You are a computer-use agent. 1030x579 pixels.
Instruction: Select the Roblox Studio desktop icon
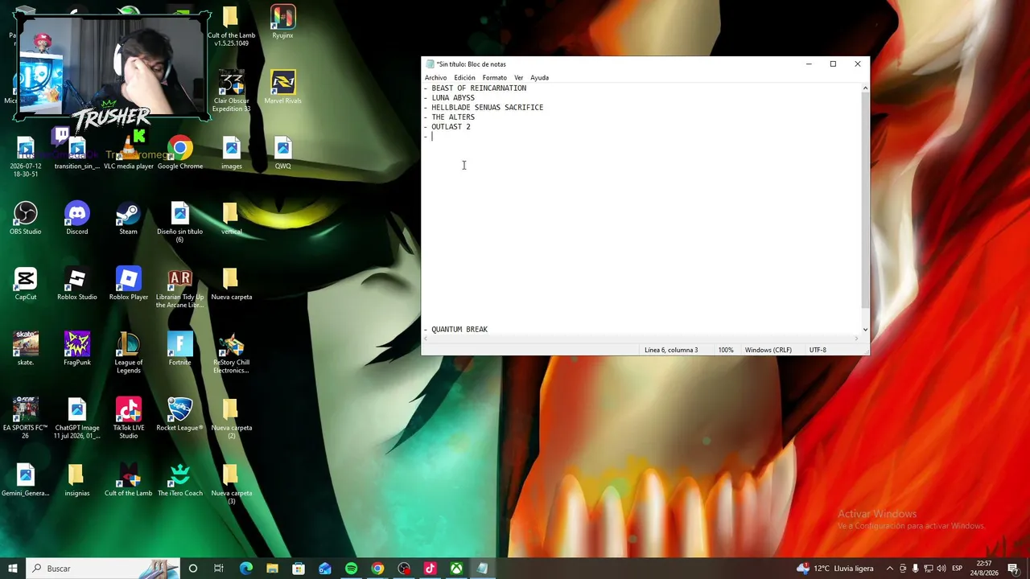click(x=77, y=284)
